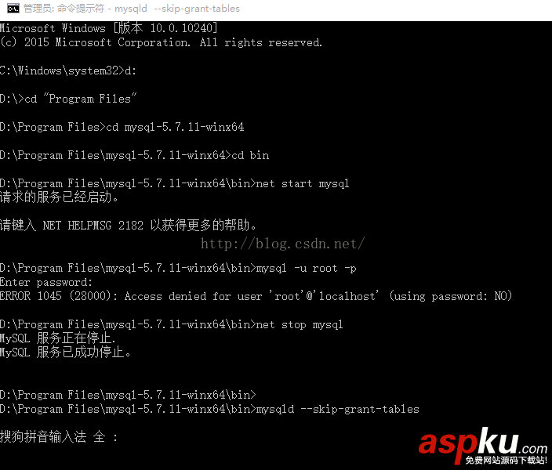This screenshot has height=470, width=552.
Task: Click the NET HELPMSG 2182 help line
Action: pyautogui.click(x=128, y=225)
